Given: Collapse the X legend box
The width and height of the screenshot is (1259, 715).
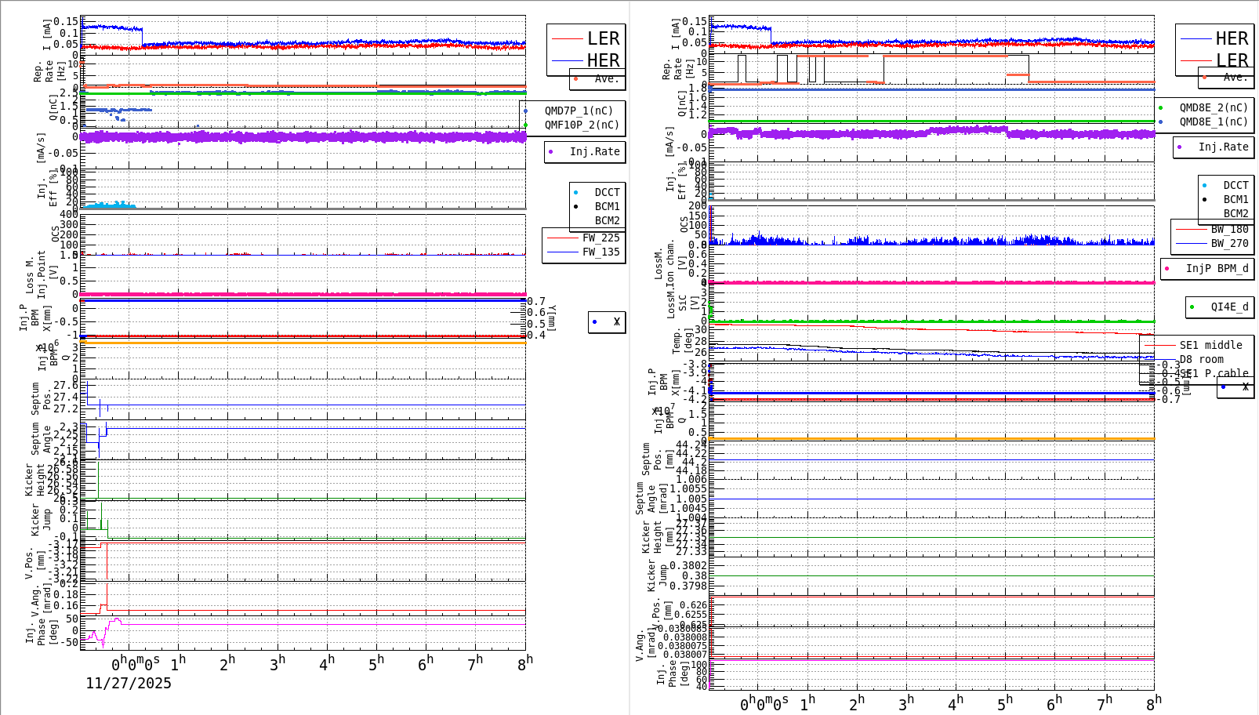Looking at the screenshot, I should (606, 321).
